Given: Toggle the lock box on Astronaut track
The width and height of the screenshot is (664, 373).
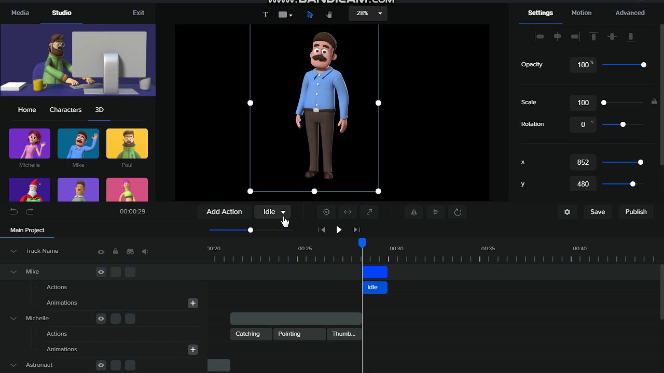Looking at the screenshot, I should point(116,365).
